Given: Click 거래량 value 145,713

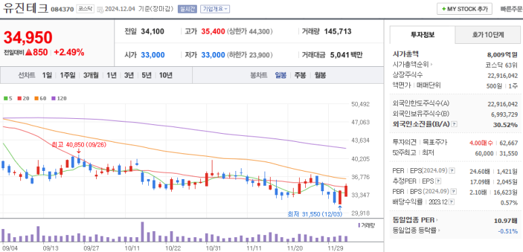Looking at the screenshot, I should [338, 32].
